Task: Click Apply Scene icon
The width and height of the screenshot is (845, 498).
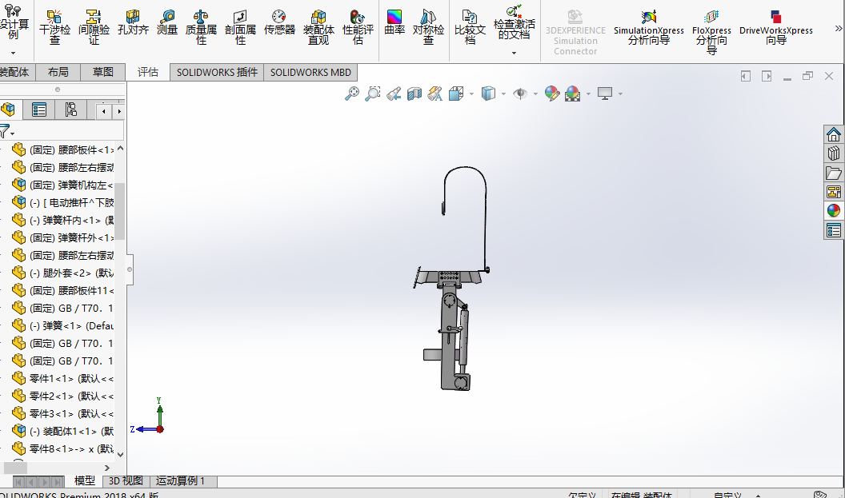Action: tap(573, 94)
